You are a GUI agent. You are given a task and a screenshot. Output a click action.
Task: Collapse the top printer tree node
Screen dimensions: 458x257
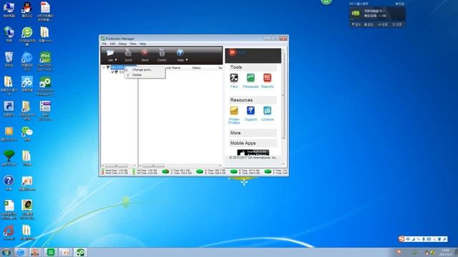103,67
